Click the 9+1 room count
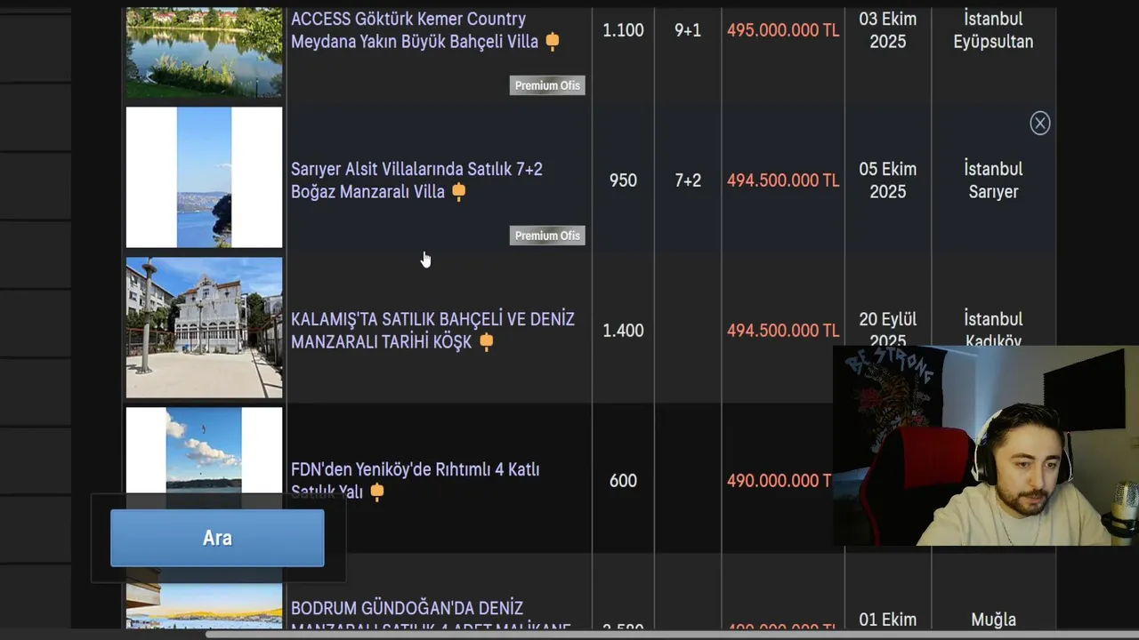Viewport: 1139px width, 640px height. tap(688, 30)
